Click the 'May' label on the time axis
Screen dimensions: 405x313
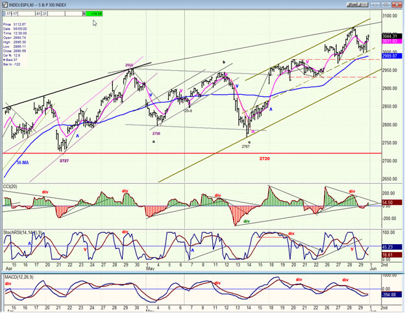coord(150,269)
